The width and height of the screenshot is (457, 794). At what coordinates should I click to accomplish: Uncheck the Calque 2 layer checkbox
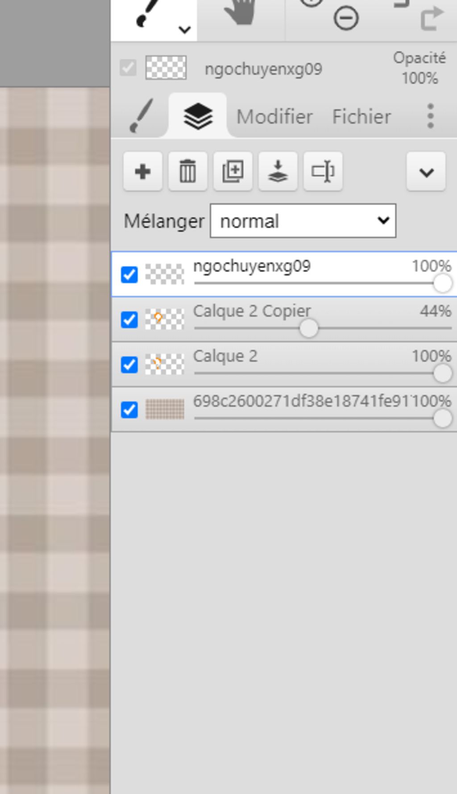click(129, 365)
